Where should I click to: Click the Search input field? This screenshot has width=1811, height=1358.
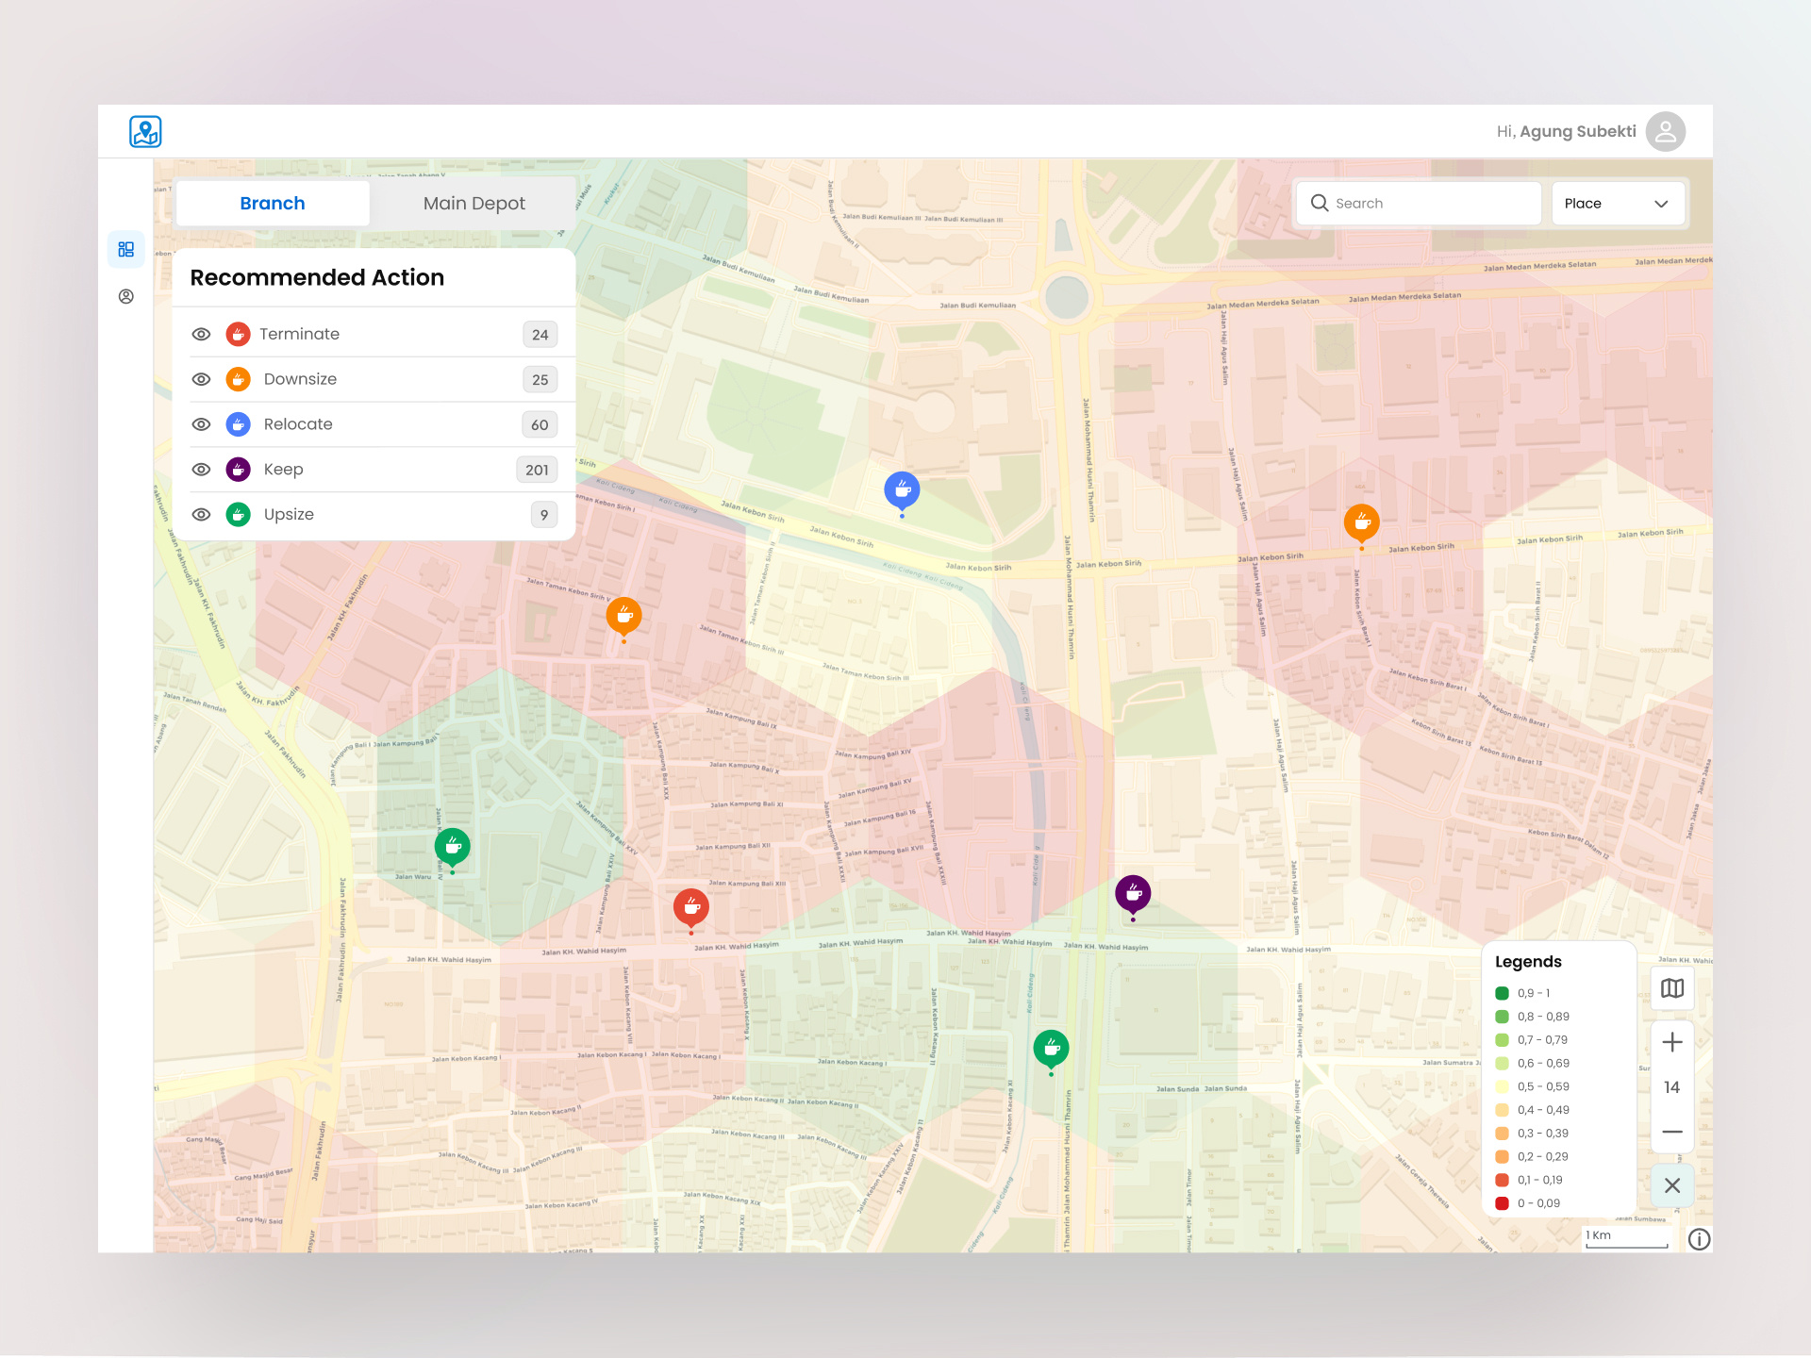pyautogui.click(x=1419, y=204)
